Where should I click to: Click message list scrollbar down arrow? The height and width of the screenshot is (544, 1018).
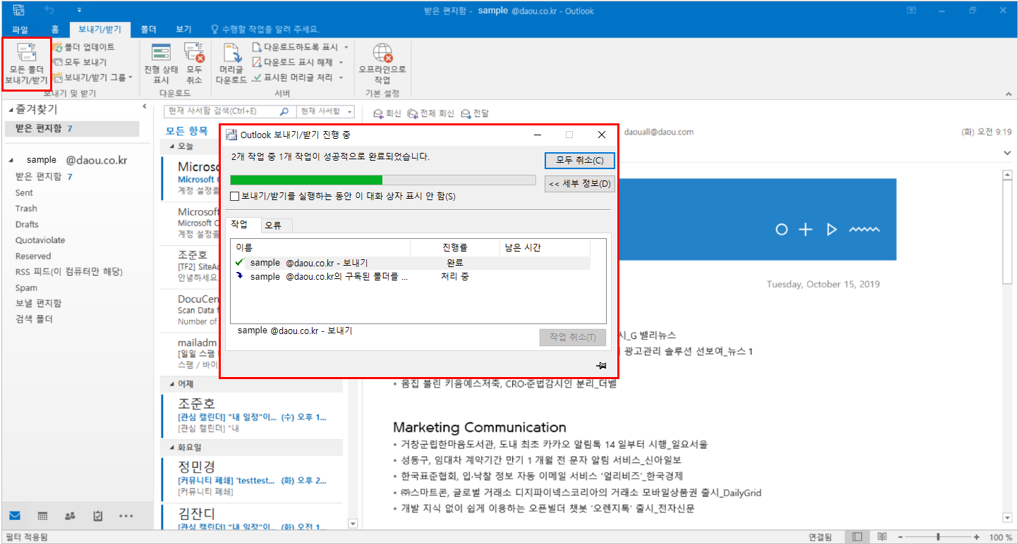point(353,524)
